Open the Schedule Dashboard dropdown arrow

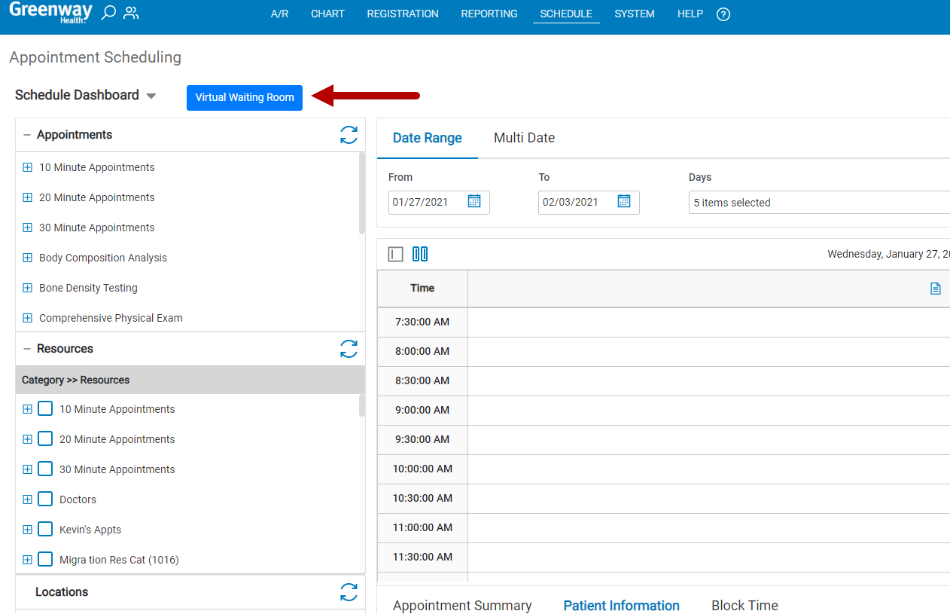[x=151, y=96]
